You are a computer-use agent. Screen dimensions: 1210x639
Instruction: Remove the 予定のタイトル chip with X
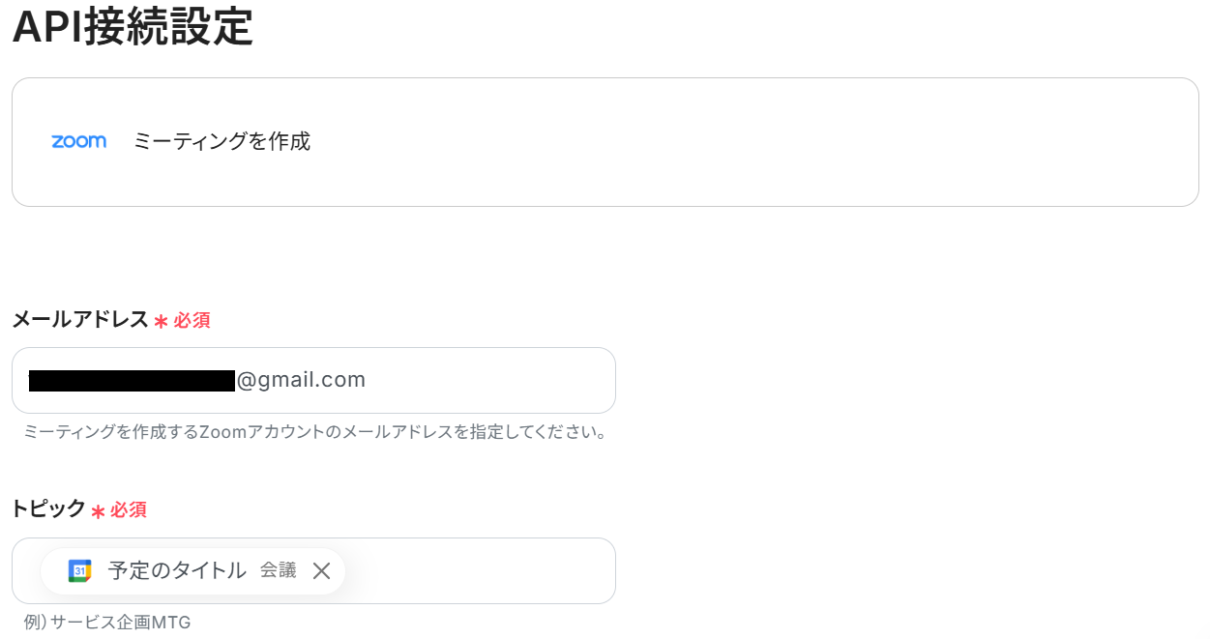tap(322, 570)
